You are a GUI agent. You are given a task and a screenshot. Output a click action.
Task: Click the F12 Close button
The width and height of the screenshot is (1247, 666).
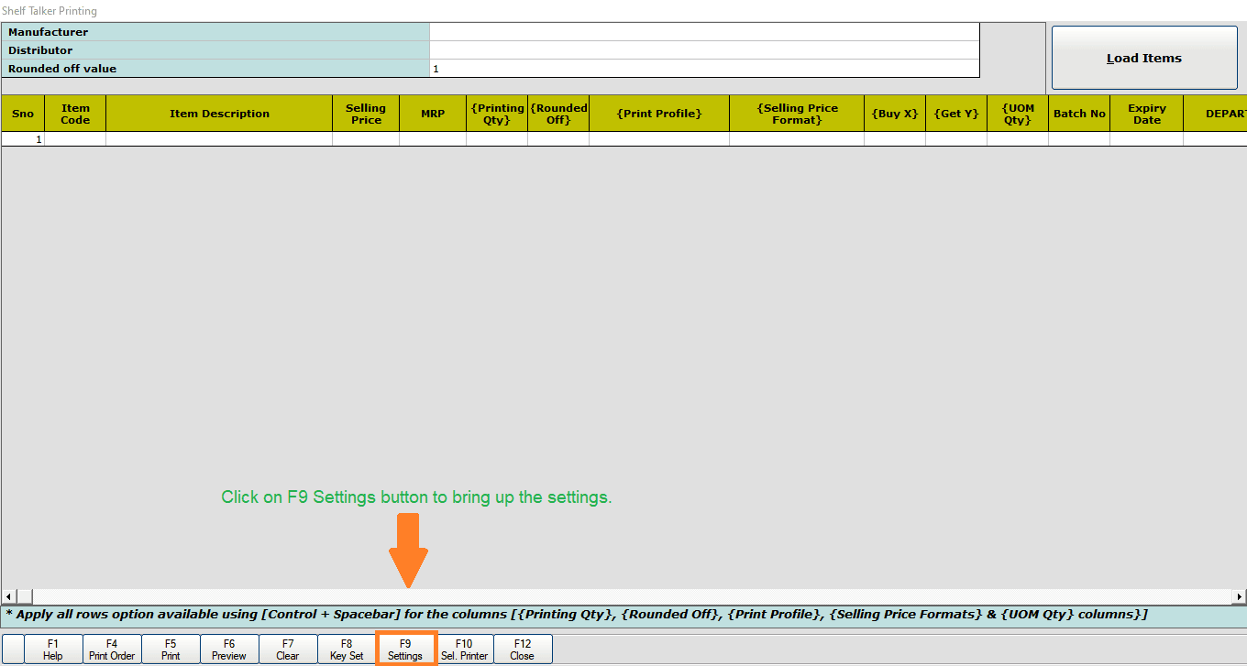[523, 650]
